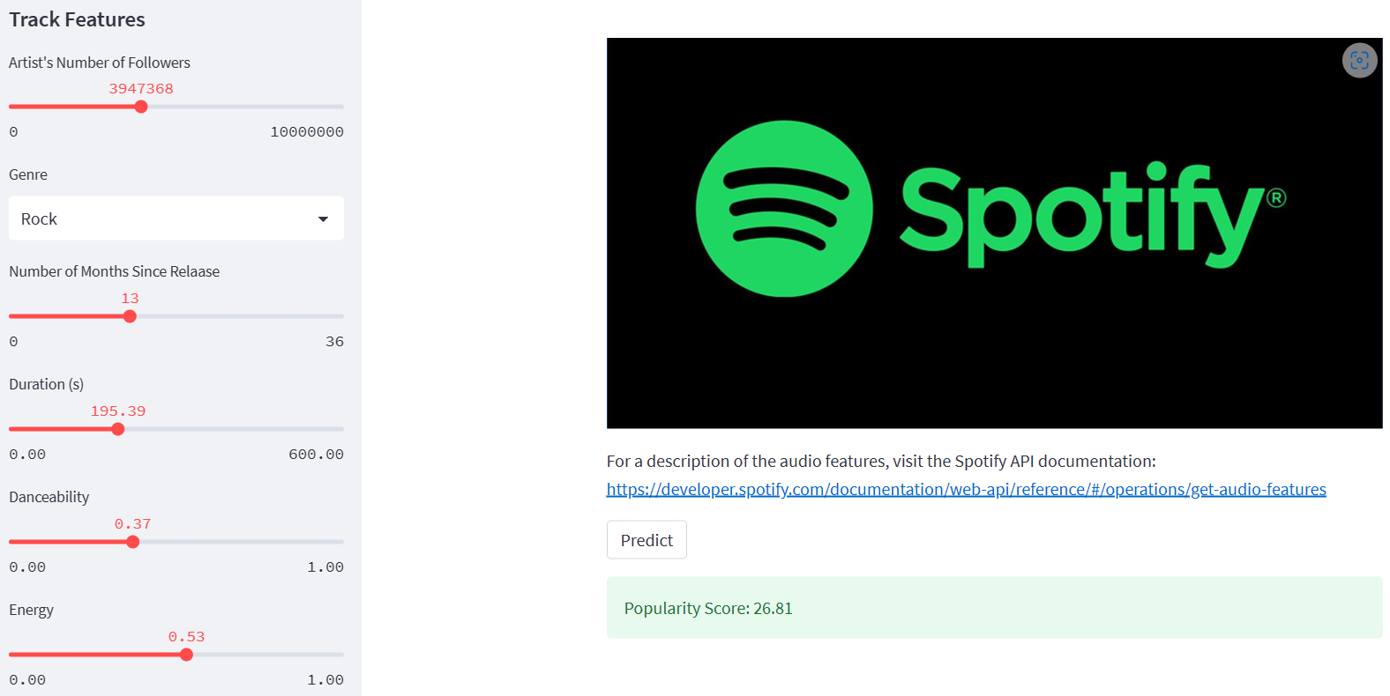This screenshot has width=1390, height=696.
Task: Click the fullscreen icon on the image
Action: (x=1359, y=61)
